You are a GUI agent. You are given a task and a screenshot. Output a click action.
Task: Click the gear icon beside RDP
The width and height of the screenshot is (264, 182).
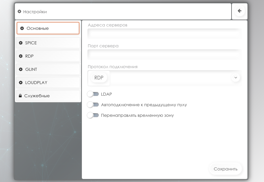click(x=21, y=56)
